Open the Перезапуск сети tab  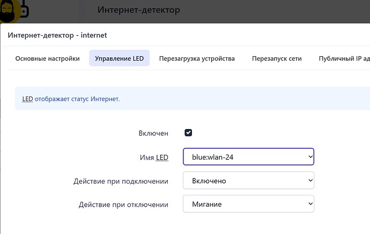click(x=277, y=58)
